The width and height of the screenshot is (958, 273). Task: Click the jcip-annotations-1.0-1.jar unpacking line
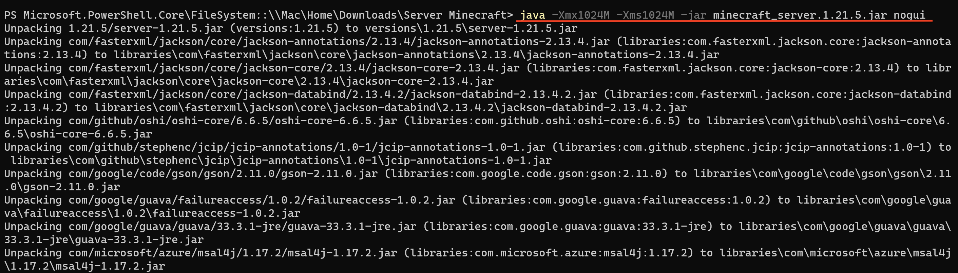coord(478,154)
